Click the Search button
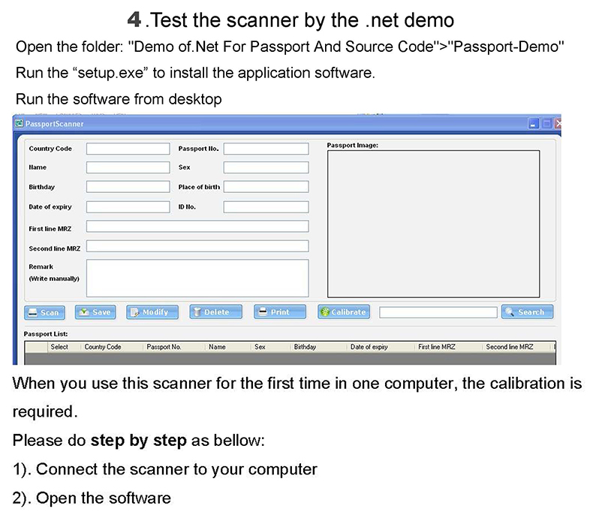The width and height of the screenshot is (593, 518). coord(527,312)
